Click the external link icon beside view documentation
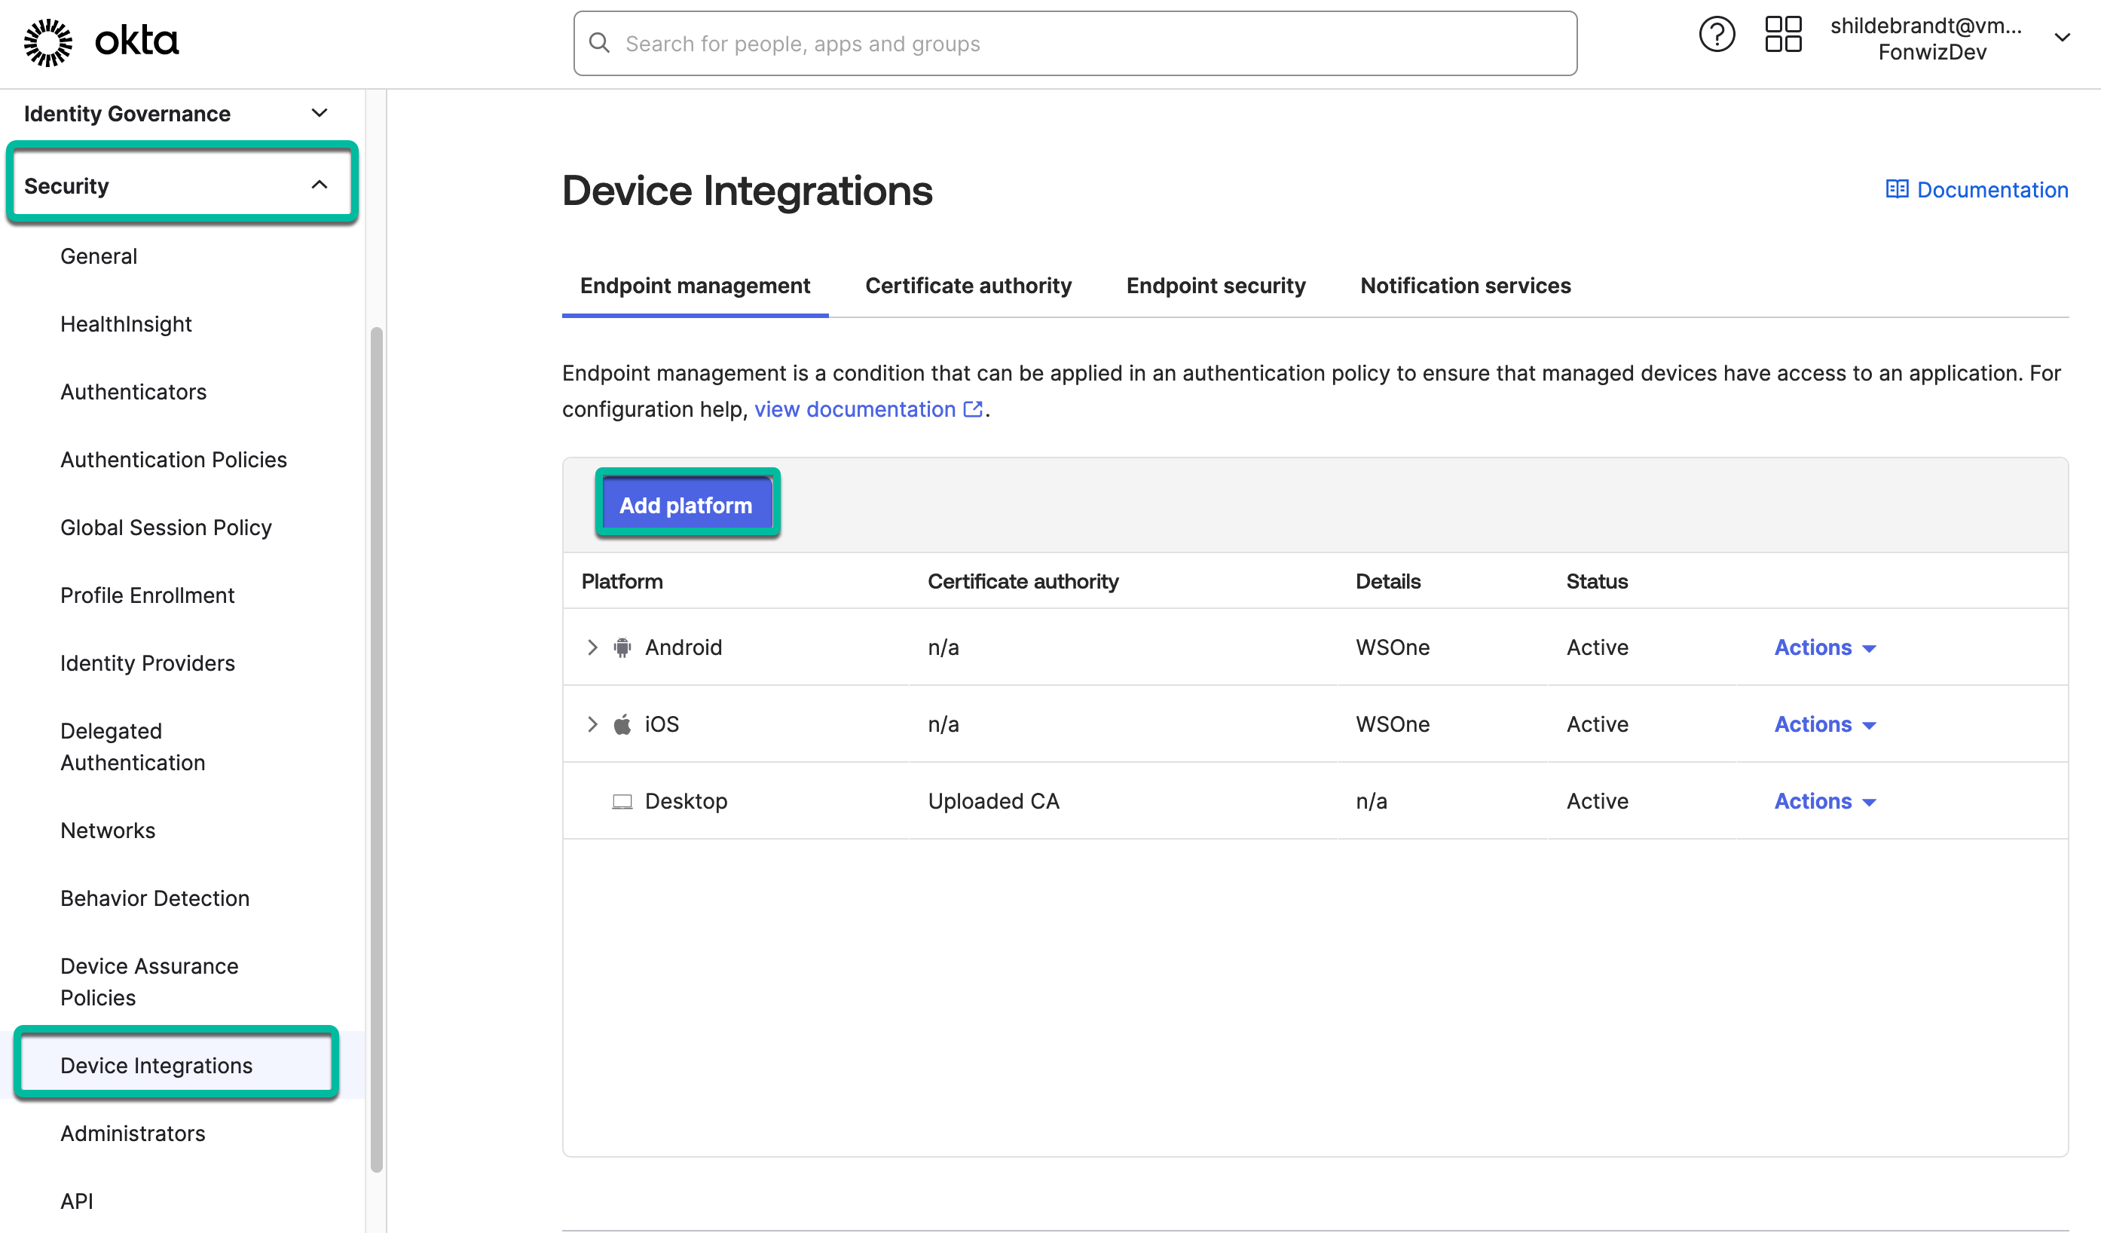The width and height of the screenshot is (2101, 1233). [973, 409]
